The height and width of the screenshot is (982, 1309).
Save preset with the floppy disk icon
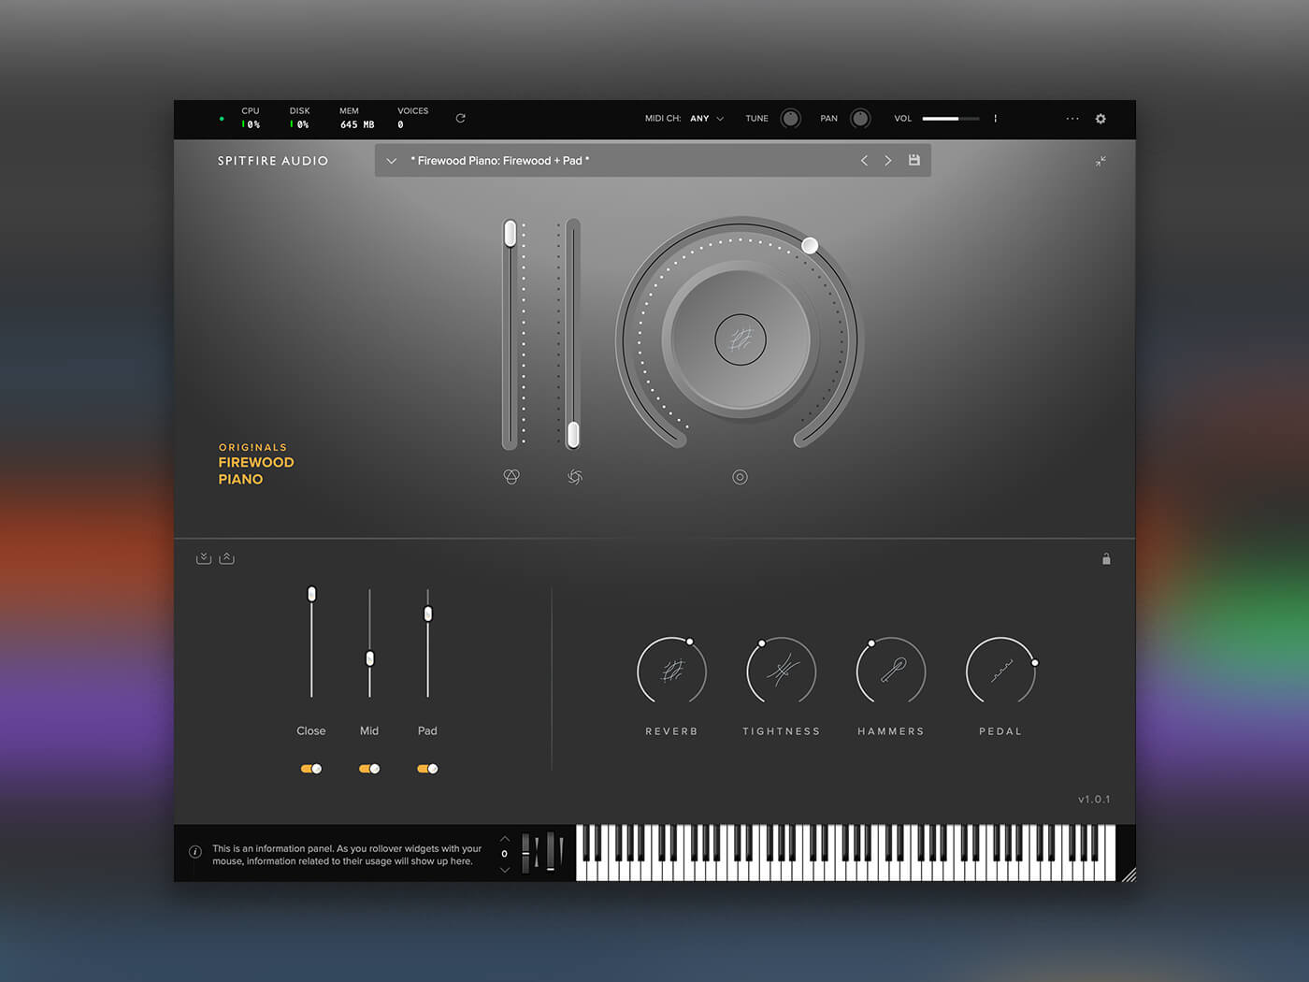[x=914, y=161]
